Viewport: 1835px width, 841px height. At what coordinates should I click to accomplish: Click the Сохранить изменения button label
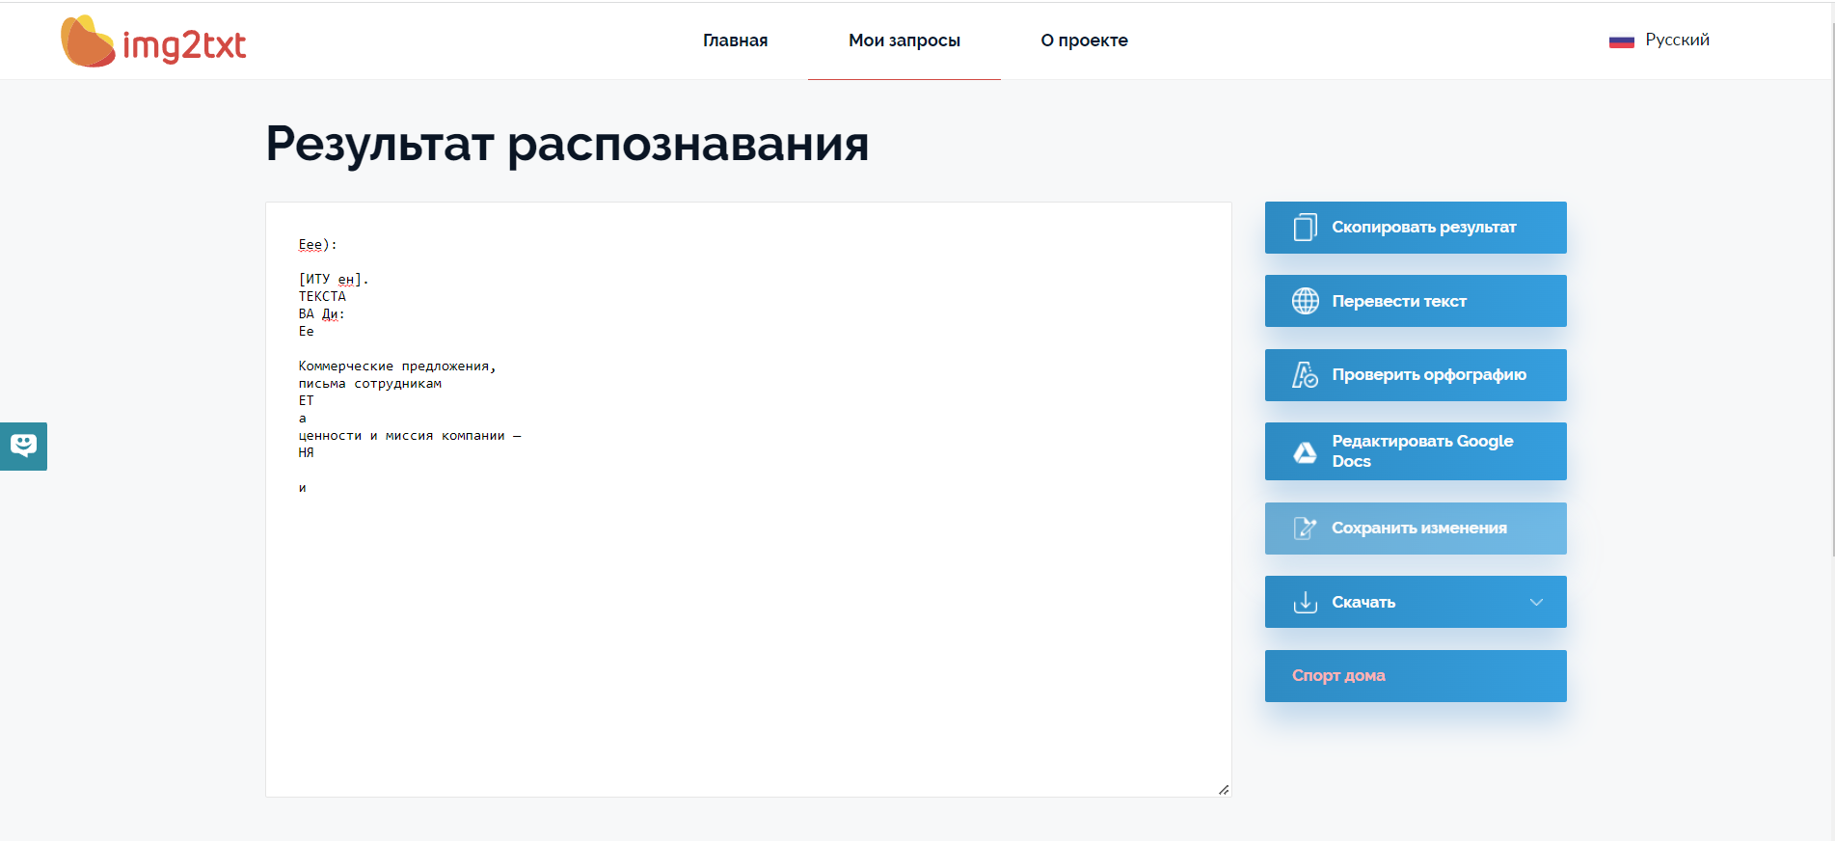tap(1418, 529)
